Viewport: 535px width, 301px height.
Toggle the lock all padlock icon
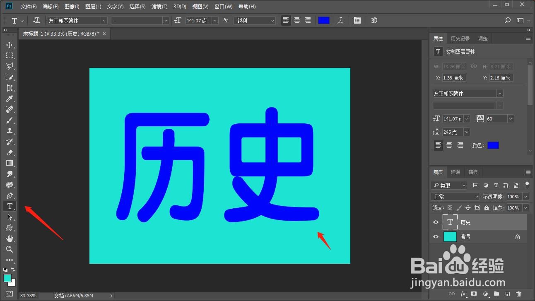pyautogui.click(x=487, y=208)
